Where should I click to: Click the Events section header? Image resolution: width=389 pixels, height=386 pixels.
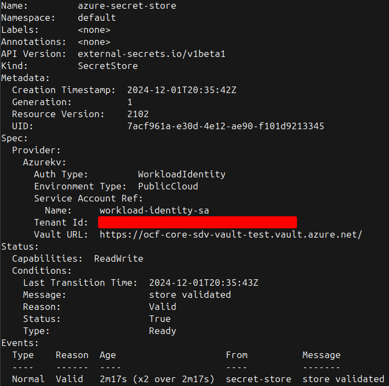tap(20, 343)
